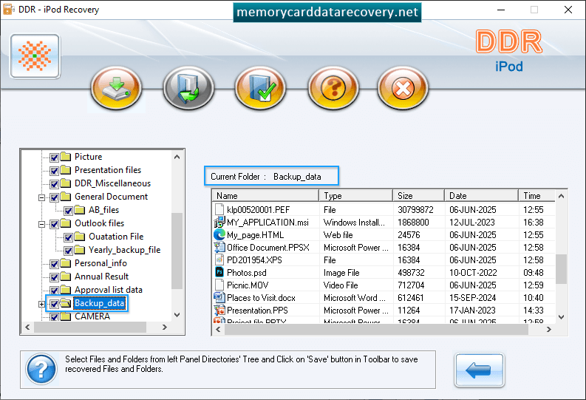Screen dimensions: 586x400
Task: Click the AB_files folder icon
Action: point(80,210)
